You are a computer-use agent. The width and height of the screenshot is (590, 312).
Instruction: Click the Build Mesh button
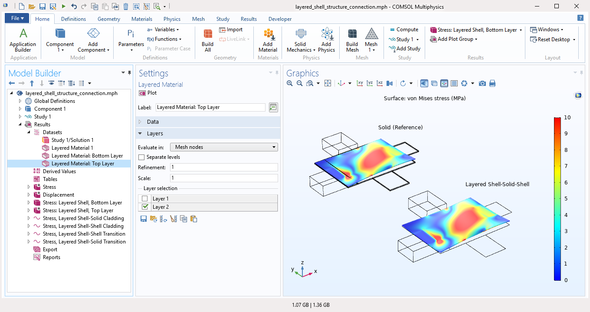click(352, 39)
